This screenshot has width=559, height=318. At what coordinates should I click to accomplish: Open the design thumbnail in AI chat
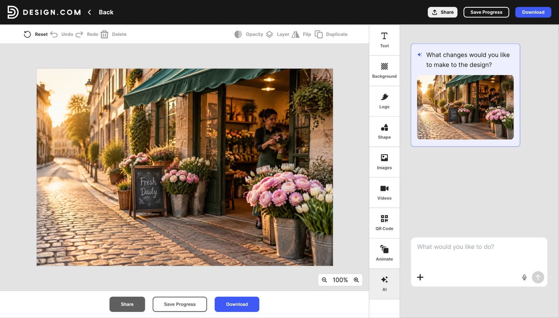[465, 107]
